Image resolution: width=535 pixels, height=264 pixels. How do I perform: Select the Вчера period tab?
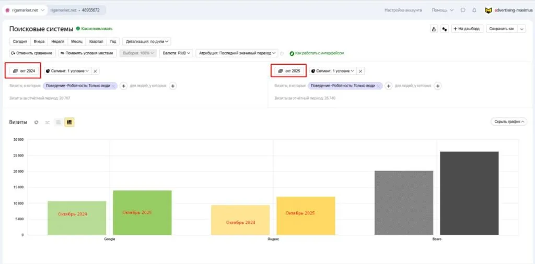[x=39, y=42]
